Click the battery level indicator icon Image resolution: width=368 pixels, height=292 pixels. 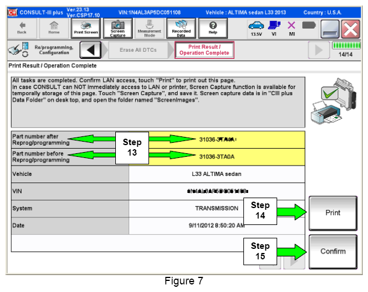309,25
